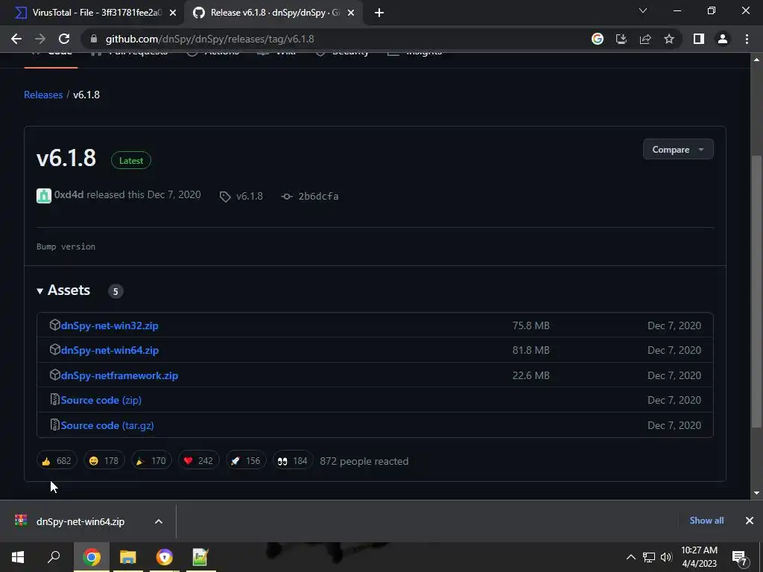This screenshot has width=763, height=572.
Task: Open the Chrome three-dot menu
Action: click(x=747, y=39)
